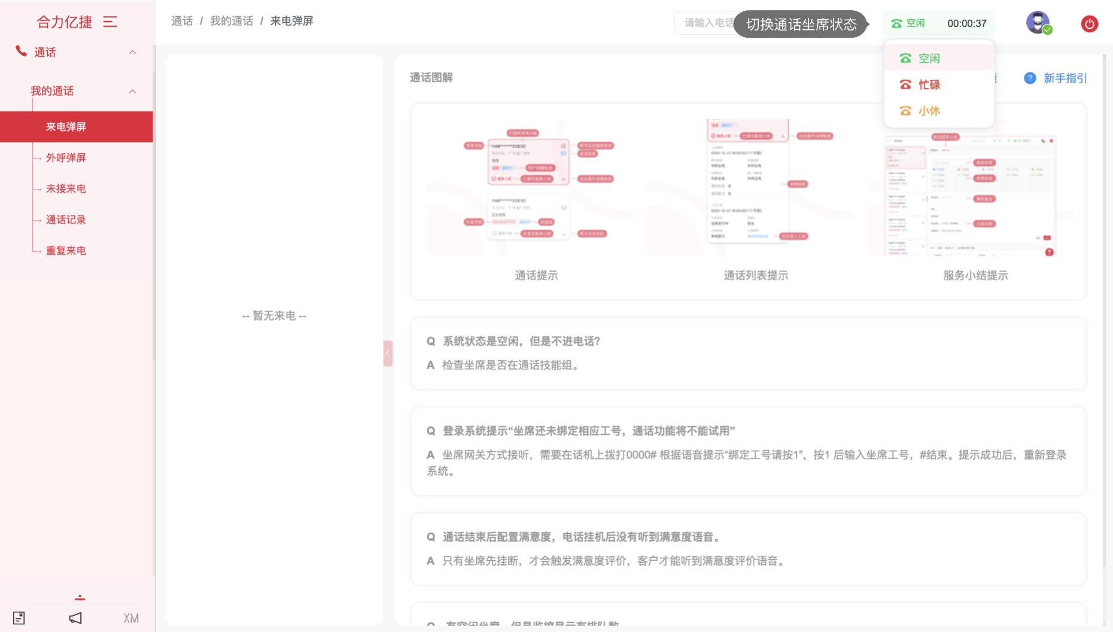Open 外呼弹屏 in sidebar
The width and height of the screenshot is (1113, 632).
tap(66, 158)
